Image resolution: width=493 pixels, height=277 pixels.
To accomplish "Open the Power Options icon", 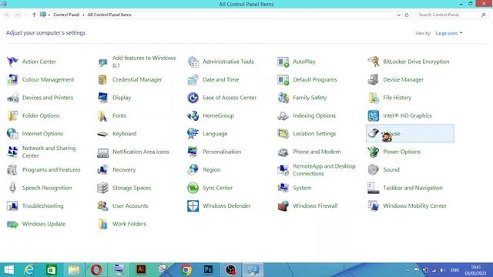I will 373,152.
